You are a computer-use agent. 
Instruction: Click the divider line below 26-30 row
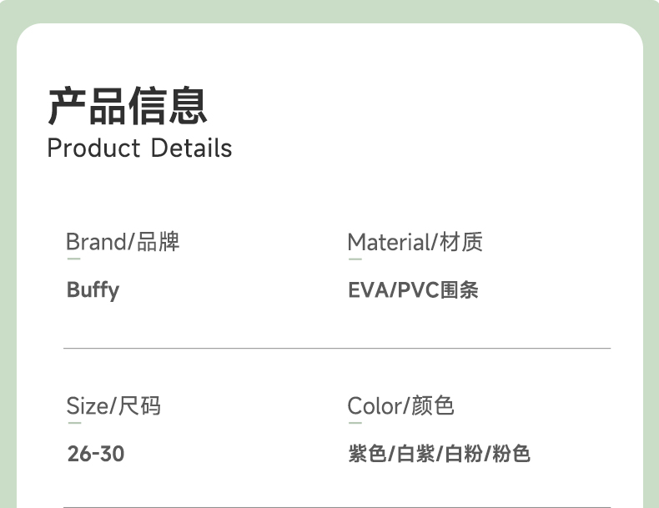click(x=337, y=506)
